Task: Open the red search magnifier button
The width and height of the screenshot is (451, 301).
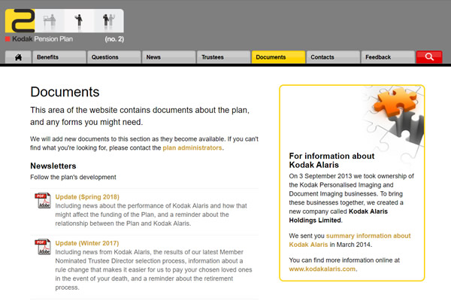Action: point(429,57)
